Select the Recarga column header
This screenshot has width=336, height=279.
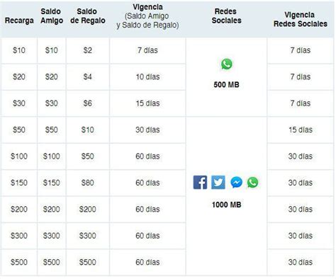[19, 21]
